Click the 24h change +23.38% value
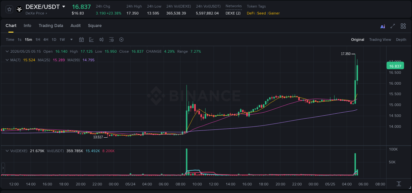The width and height of the screenshot is (412, 193). pyautogui.click(x=114, y=13)
